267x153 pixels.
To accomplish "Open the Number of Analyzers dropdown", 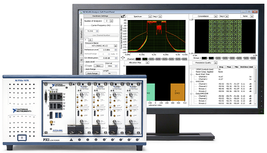I will click(111, 21).
